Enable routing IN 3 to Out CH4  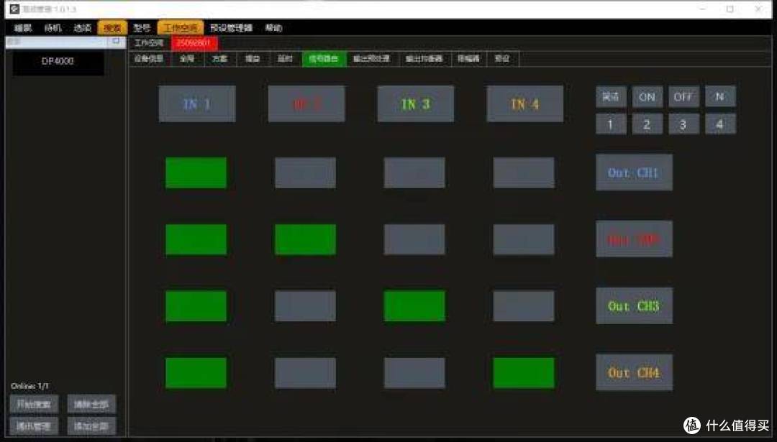[414, 373]
